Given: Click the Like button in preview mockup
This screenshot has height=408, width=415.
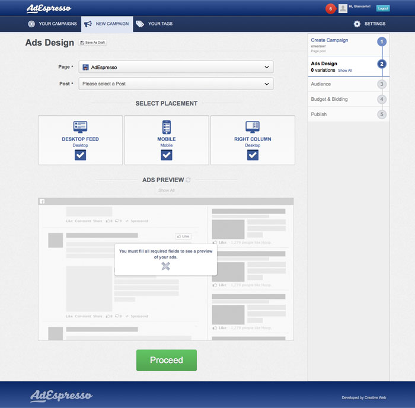Looking at the screenshot, I should 183,236.
